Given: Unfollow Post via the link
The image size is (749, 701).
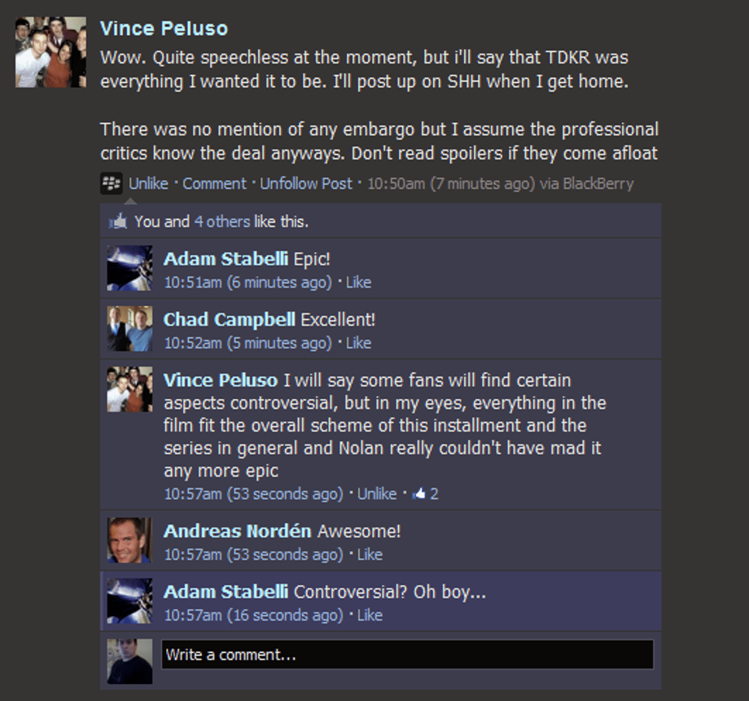Looking at the screenshot, I should coord(306,184).
